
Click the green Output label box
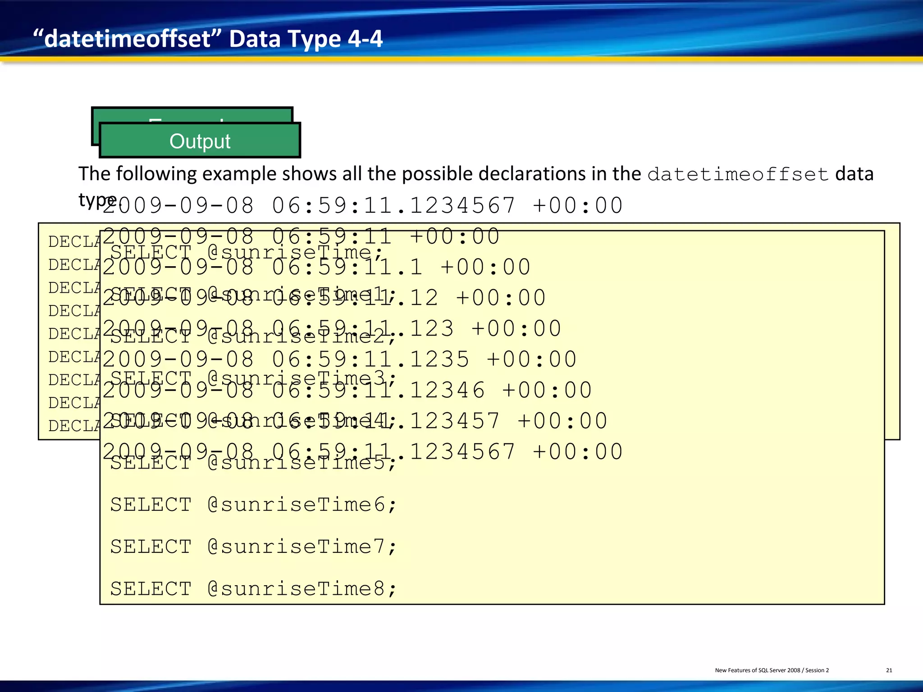[200, 141]
